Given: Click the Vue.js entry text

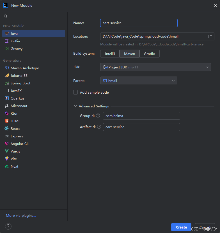Looking at the screenshot, I should [15, 151].
